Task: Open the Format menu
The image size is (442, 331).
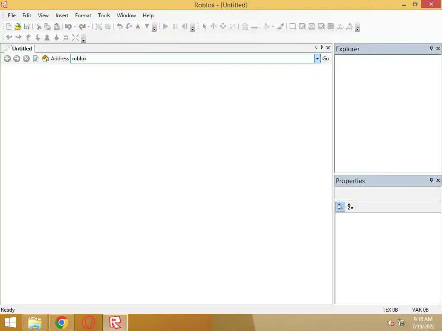Action: [x=83, y=16]
